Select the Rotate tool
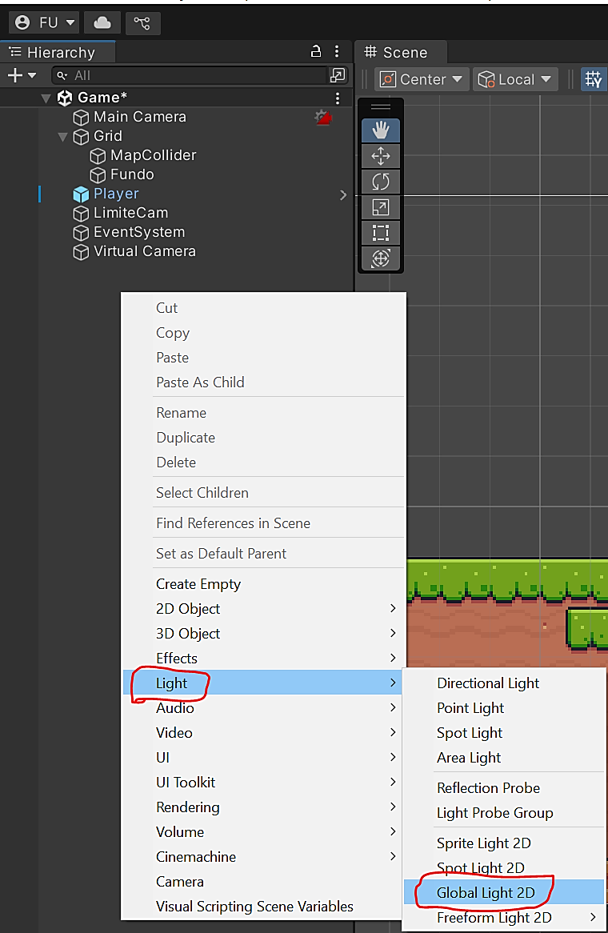This screenshot has height=933, width=608. (381, 182)
